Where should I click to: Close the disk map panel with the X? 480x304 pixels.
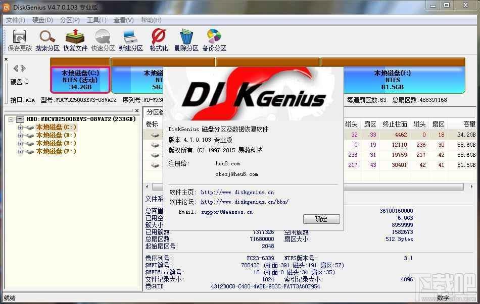pyautogui.click(x=6, y=59)
